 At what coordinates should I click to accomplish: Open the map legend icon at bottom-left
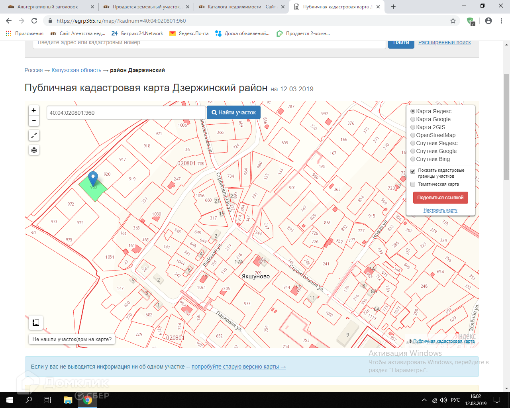pos(36,323)
